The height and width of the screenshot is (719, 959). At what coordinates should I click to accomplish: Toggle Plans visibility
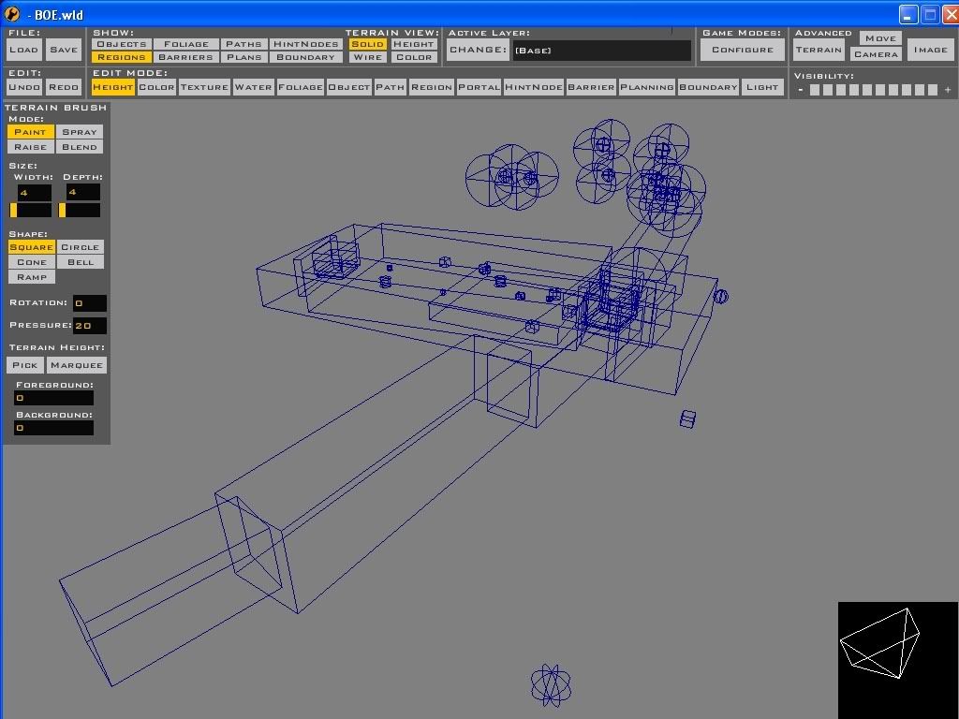pos(243,57)
